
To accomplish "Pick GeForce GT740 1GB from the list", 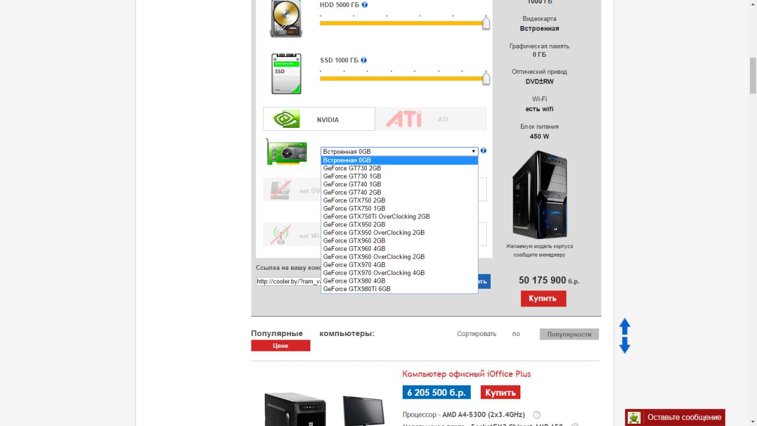I will pos(399,184).
